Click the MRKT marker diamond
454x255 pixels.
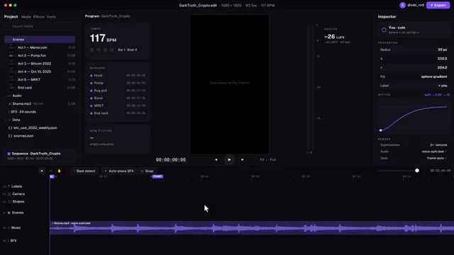click(x=92, y=106)
